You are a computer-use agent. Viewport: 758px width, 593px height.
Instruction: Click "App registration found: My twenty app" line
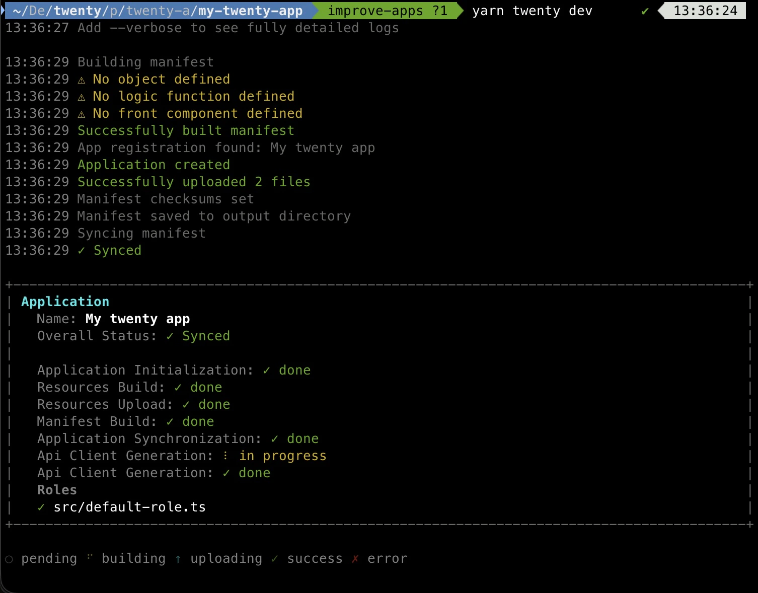(x=226, y=147)
